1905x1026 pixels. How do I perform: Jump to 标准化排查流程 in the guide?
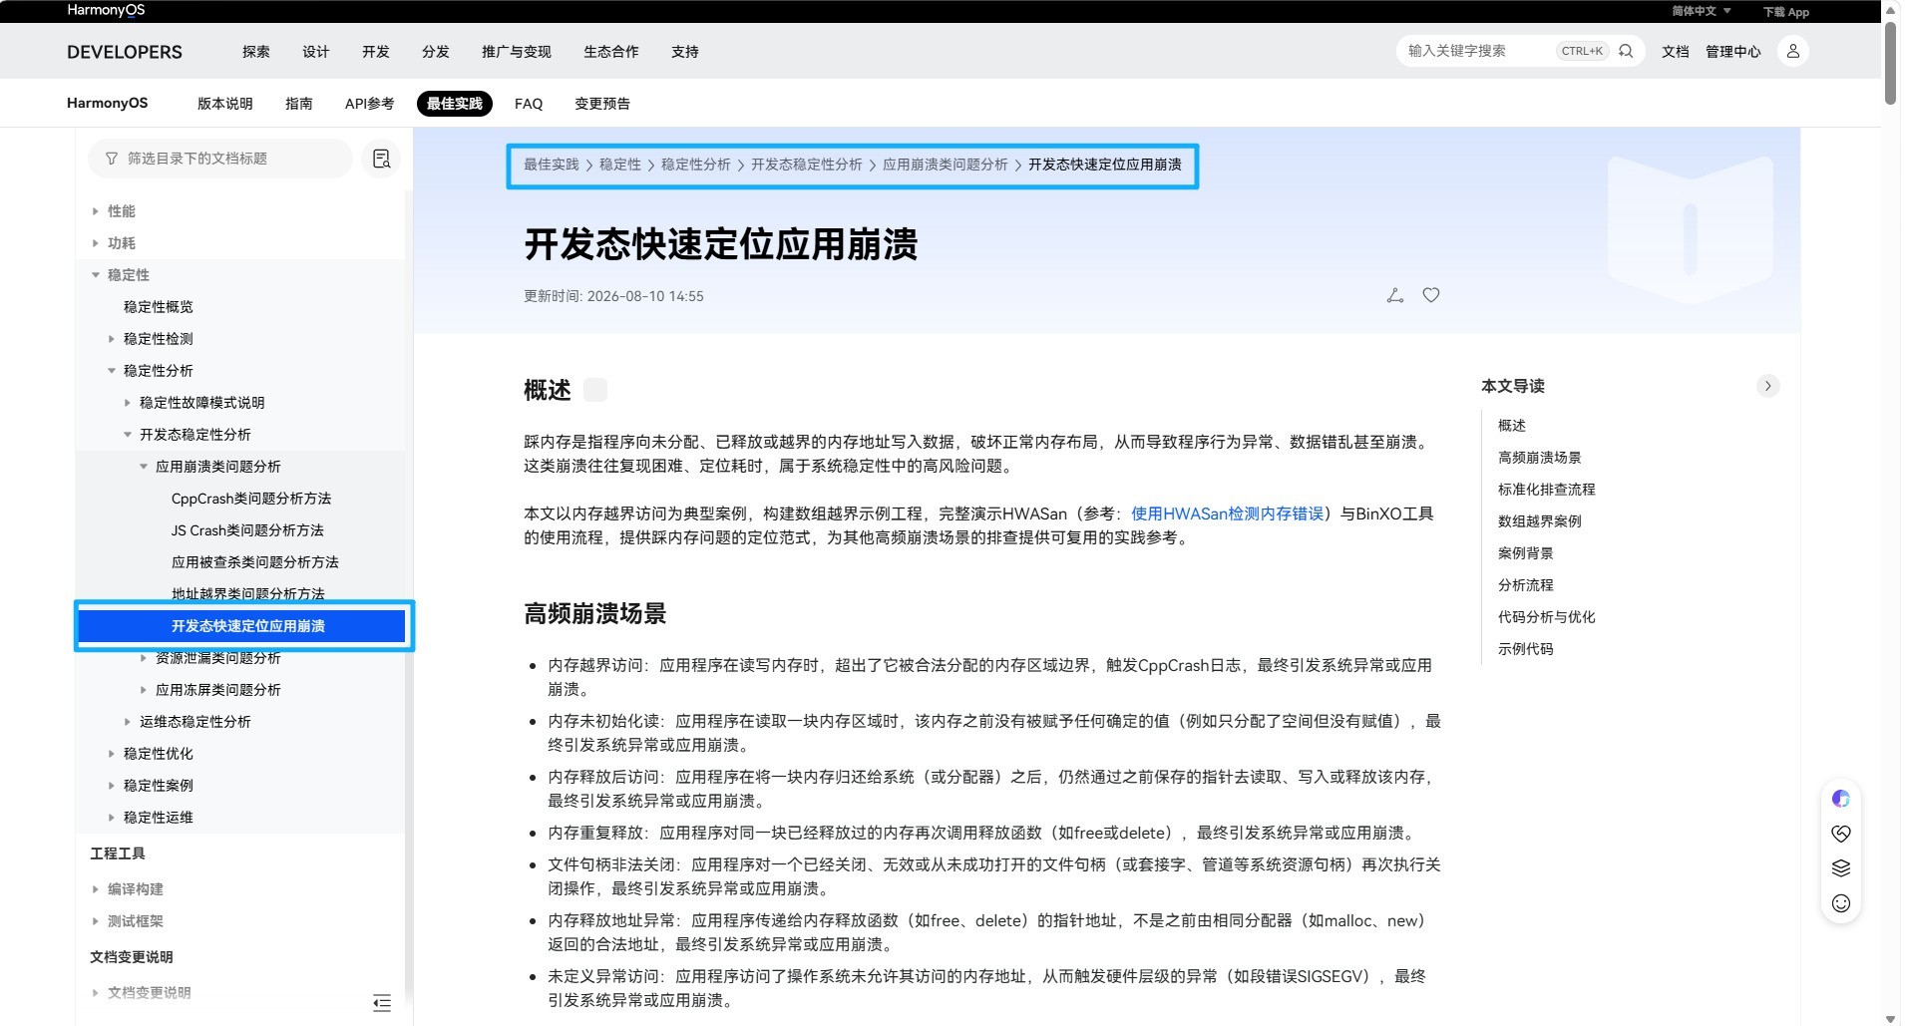point(1547,490)
